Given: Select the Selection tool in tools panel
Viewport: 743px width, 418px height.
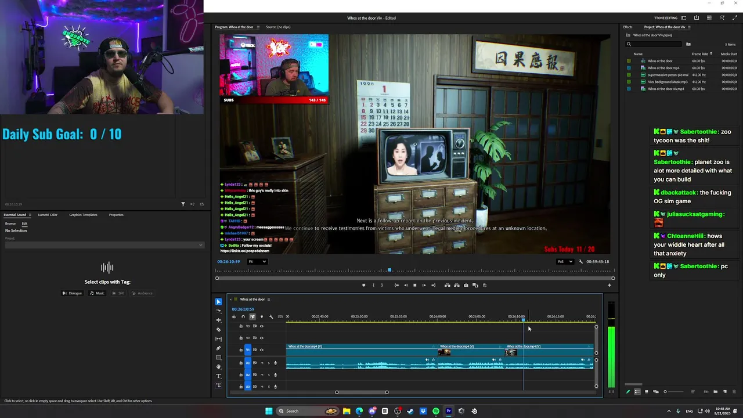Looking at the screenshot, I should tap(218, 301).
